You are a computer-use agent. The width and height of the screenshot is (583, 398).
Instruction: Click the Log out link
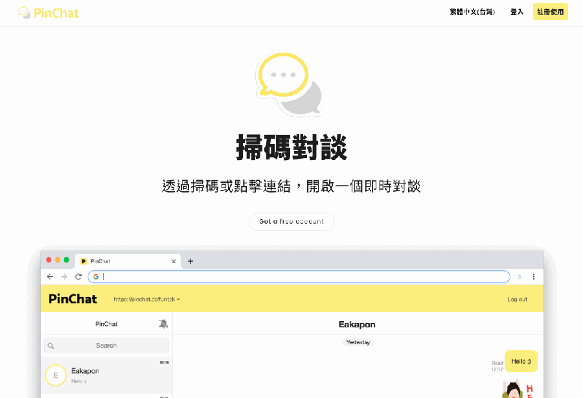[x=517, y=299]
